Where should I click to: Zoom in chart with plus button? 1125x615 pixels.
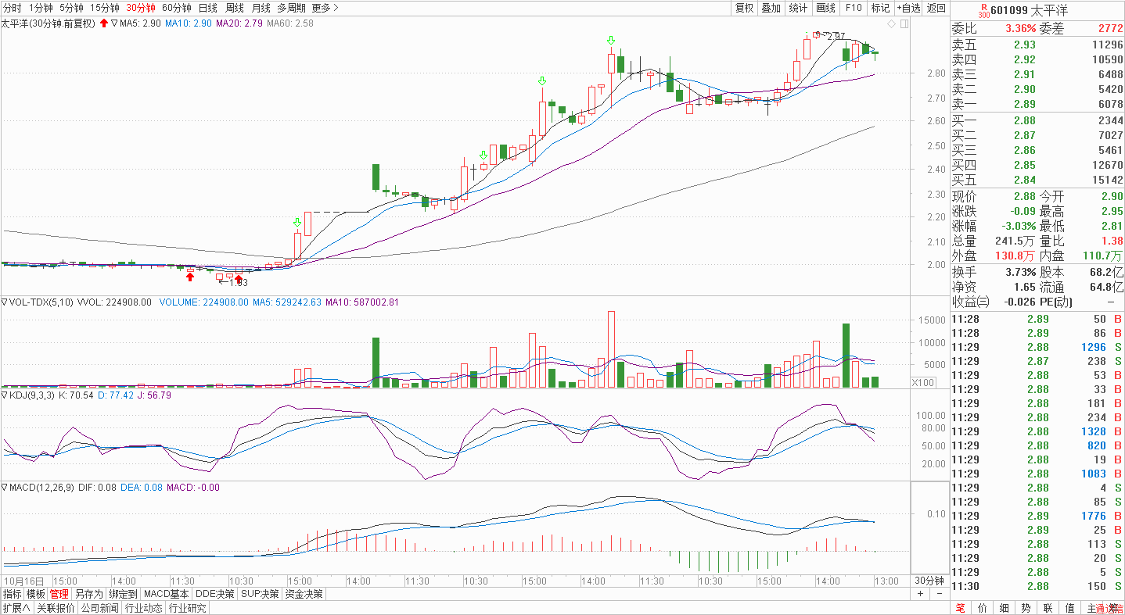click(921, 594)
